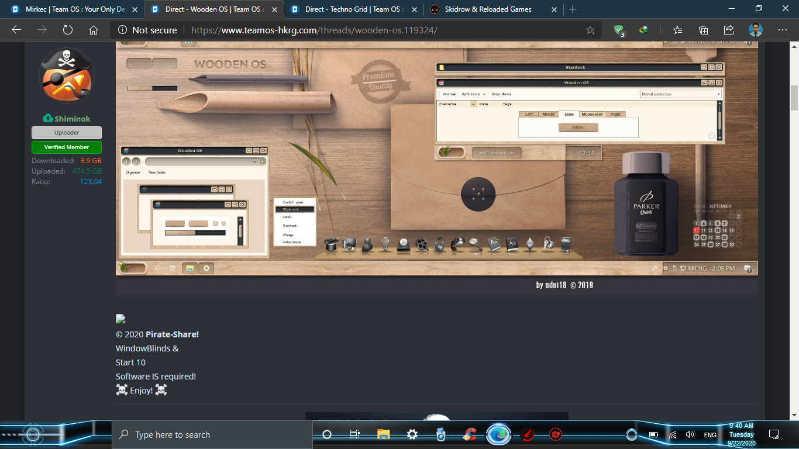Image resolution: width=799 pixels, height=449 pixels.
Task: Open the Shiminok user profile link
Action: [72, 119]
